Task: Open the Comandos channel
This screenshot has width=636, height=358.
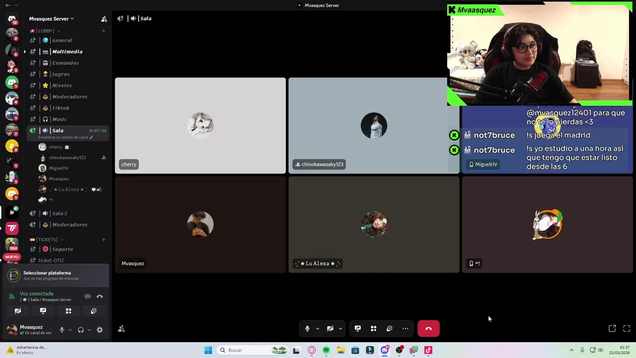Action: tap(67, 63)
